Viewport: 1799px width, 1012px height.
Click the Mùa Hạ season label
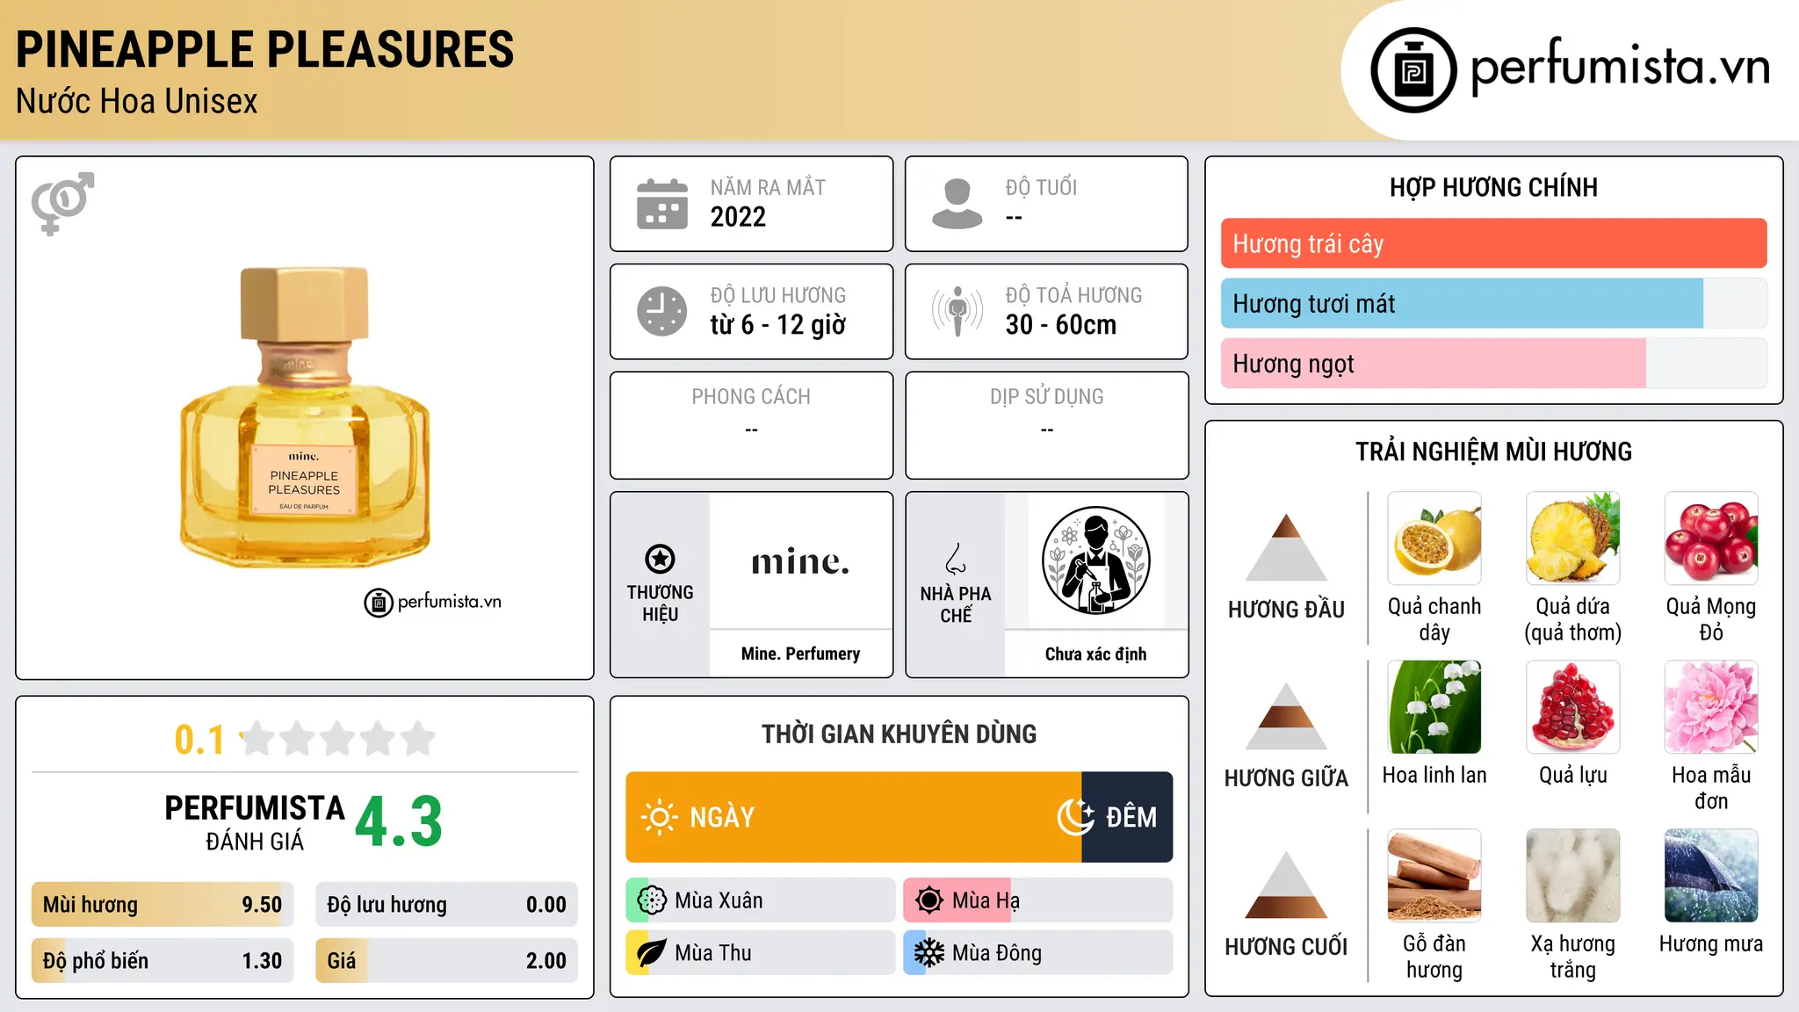[x=986, y=900]
